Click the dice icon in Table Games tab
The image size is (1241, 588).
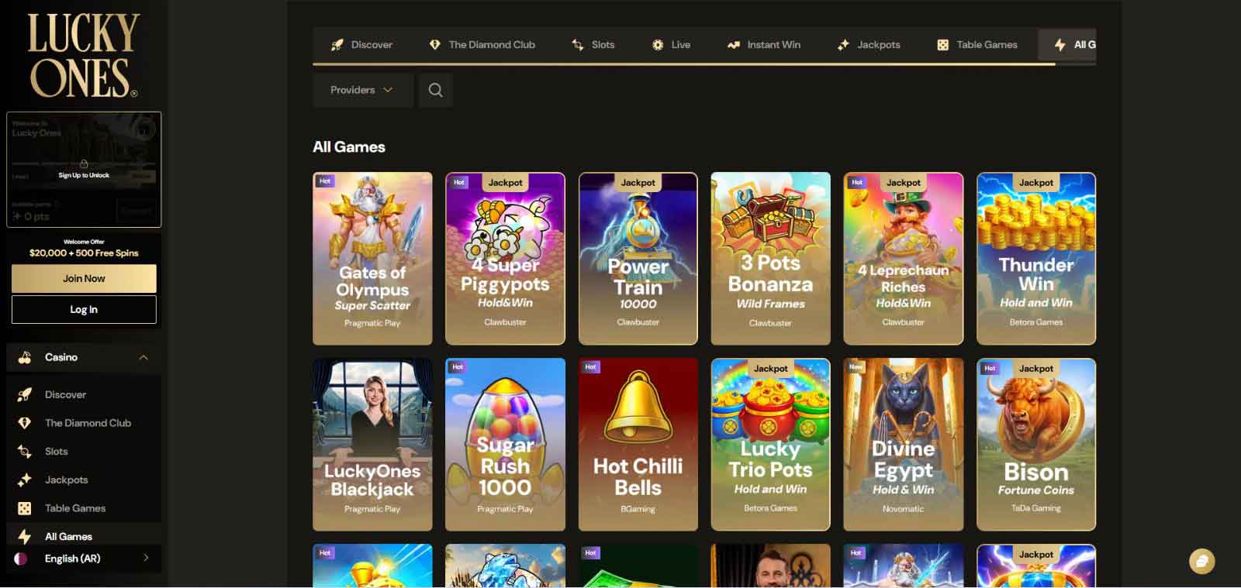coord(943,45)
